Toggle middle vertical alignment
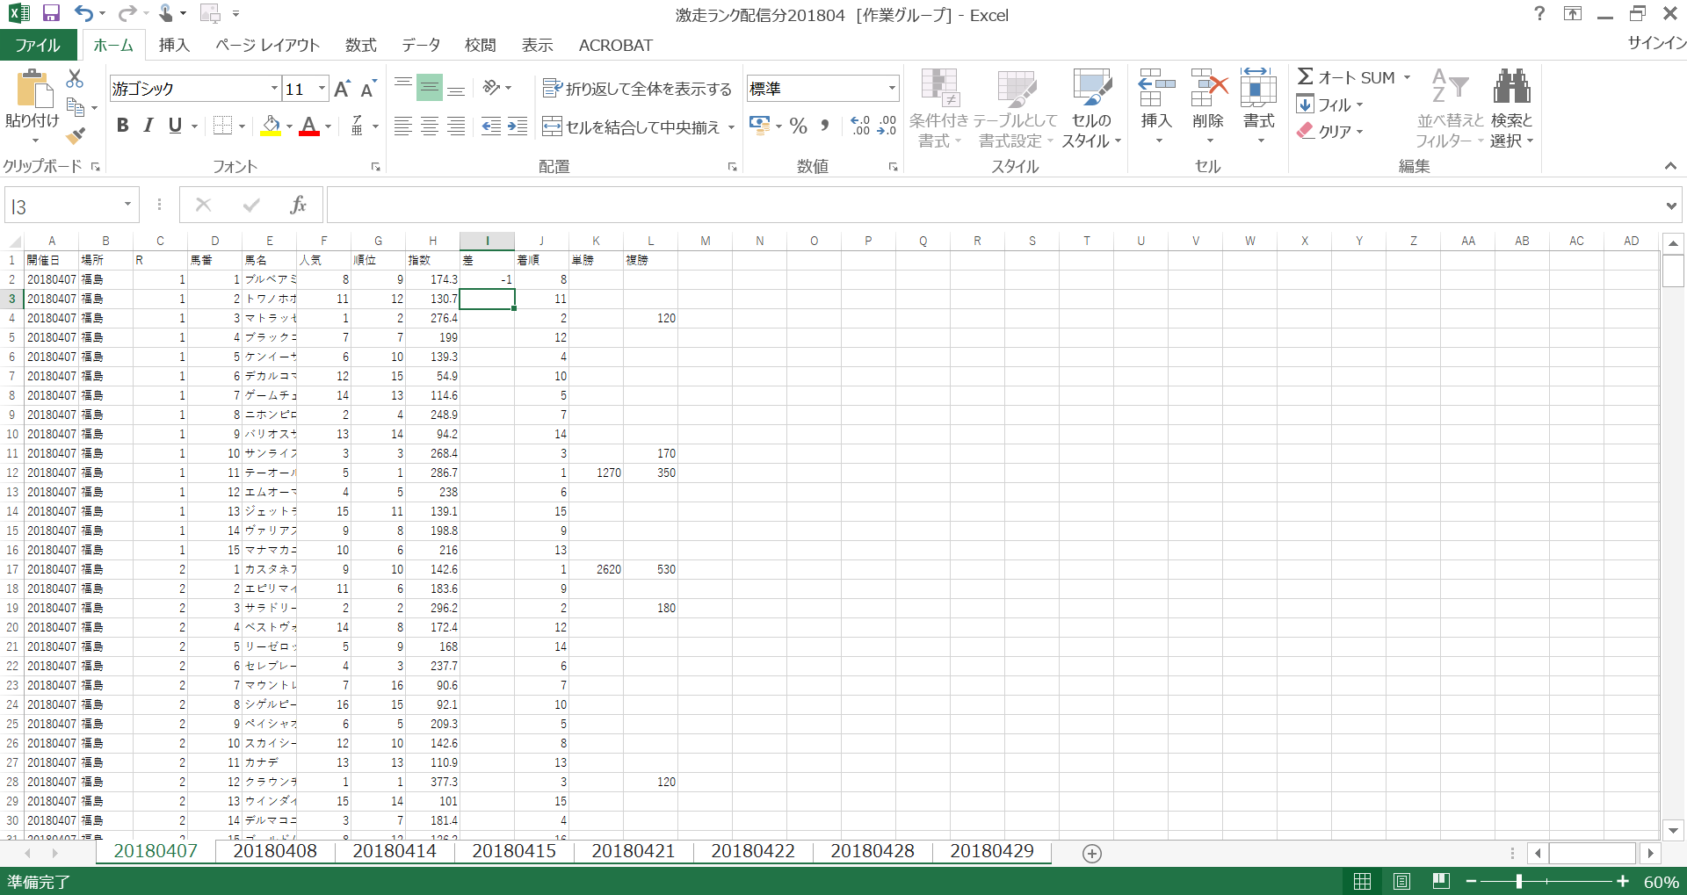 (430, 88)
